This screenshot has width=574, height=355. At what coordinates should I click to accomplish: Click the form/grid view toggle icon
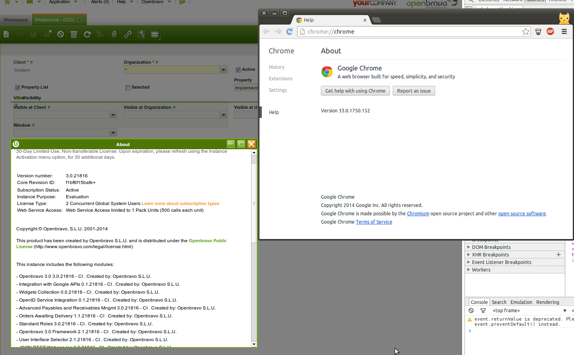pos(155,34)
